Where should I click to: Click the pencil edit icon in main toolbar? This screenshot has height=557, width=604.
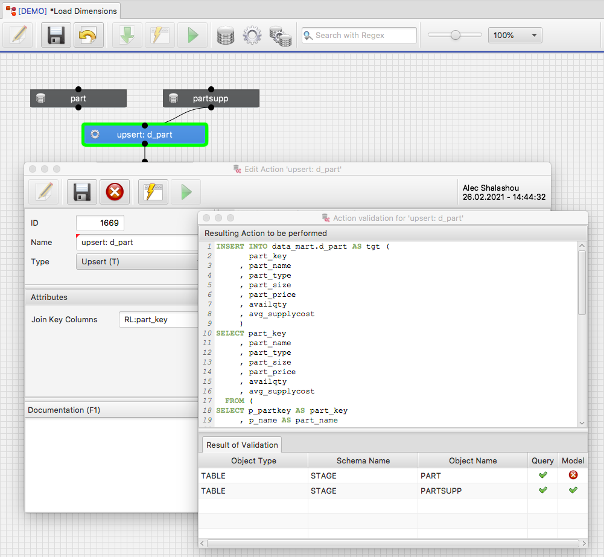pyautogui.click(x=18, y=35)
